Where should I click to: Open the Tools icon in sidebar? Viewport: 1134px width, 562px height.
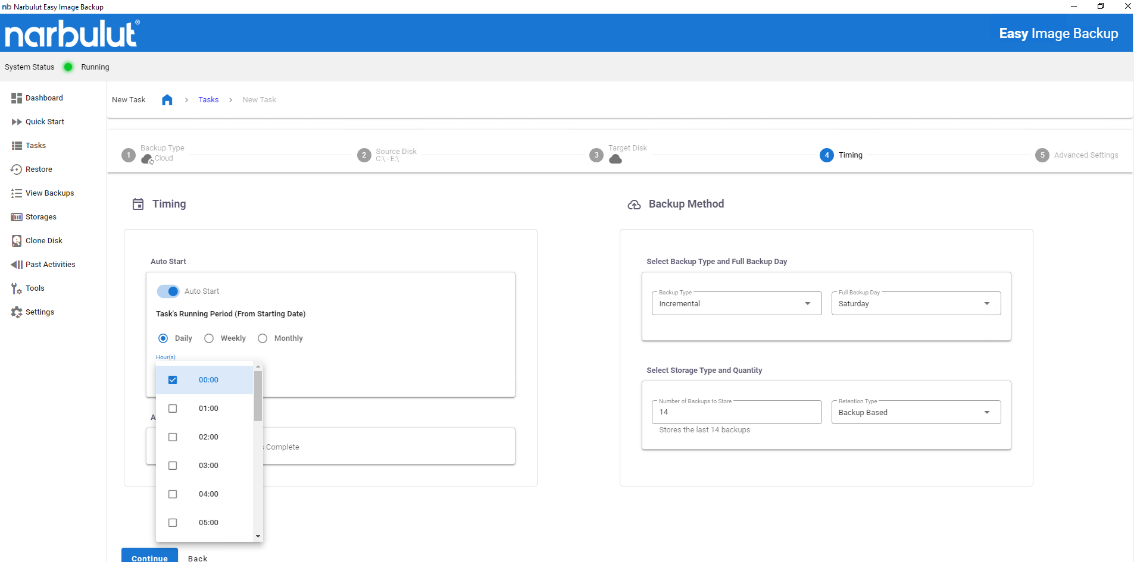[x=16, y=288]
